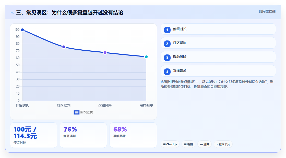Click the number 1 badge for 停留时长

tap(167, 30)
